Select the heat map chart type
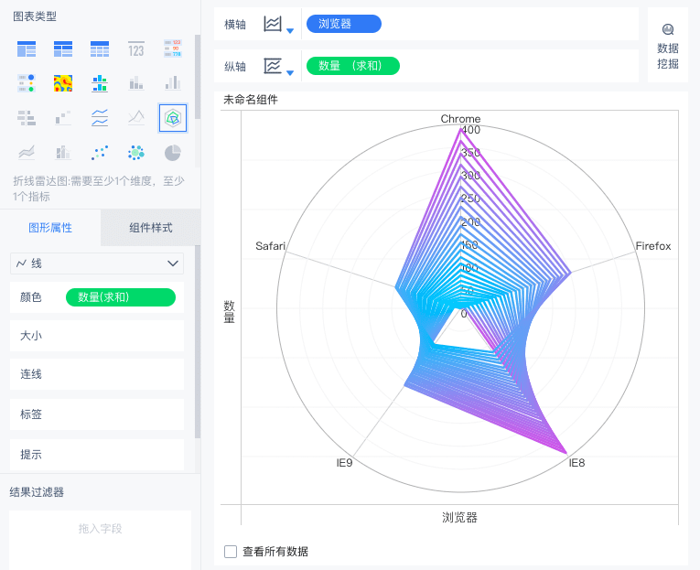 (63, 83)
